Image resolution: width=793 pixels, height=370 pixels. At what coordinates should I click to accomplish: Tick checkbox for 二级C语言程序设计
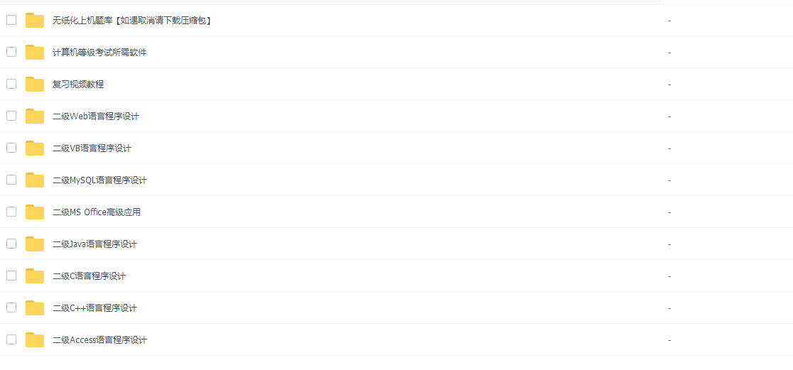click(11, 276)
